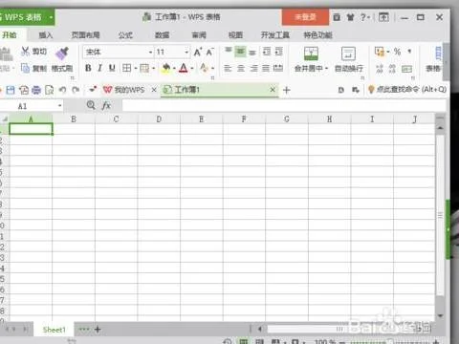
Task: Click the fx insert function icon
Action: click(x=106, y=105)
